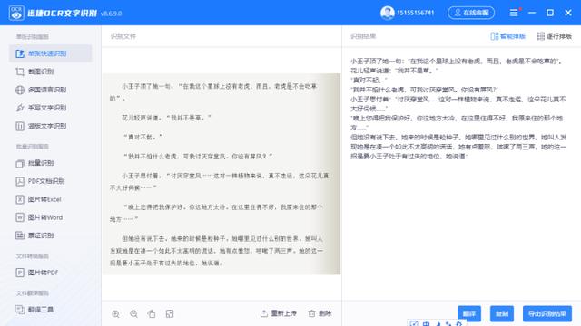The height and width of the screenshot is (326, 581).
Task: Click the 复制 button
Action: pos(502,314)
